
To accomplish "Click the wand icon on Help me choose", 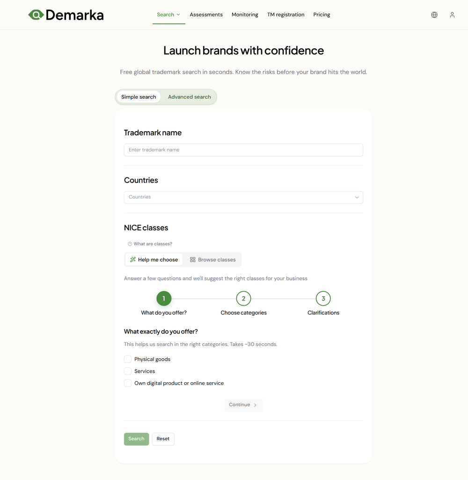I will (x=132, y=259).
